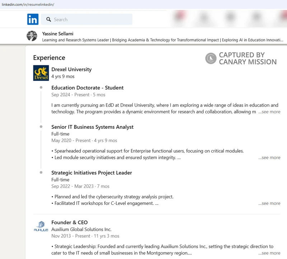Open Yassine Sellami profile photo
The image size is (287, 259).
(32, 36)
